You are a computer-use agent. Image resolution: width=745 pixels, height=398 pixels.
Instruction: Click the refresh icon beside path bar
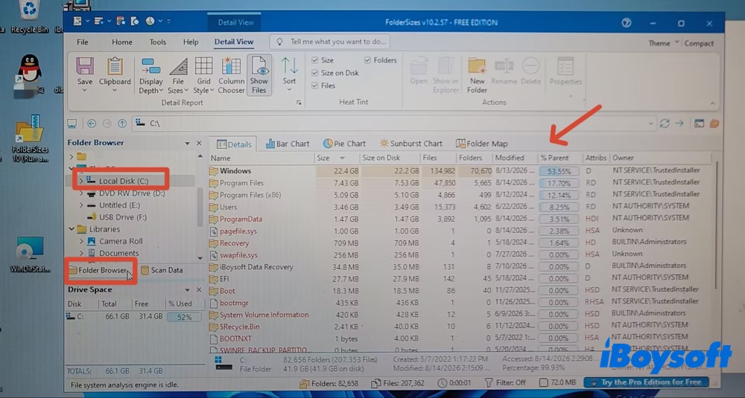(x=665, y=123)
